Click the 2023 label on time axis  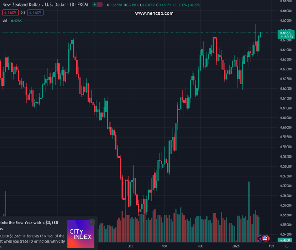click(236, 246)
